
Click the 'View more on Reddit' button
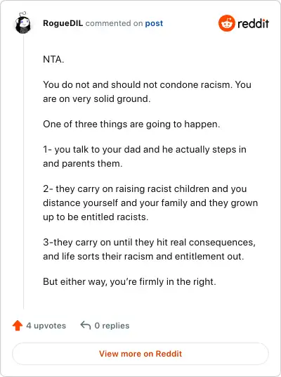click(x=140, y=354)
